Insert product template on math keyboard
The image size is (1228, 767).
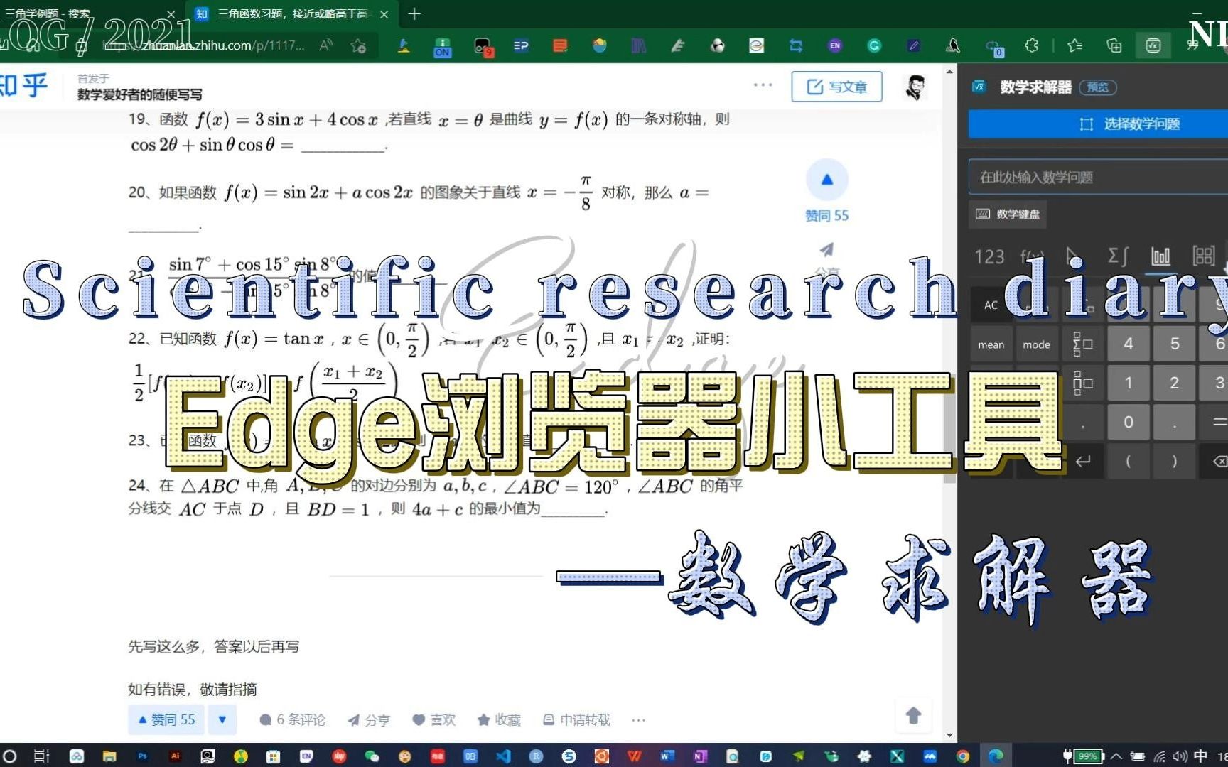(1083, 383)
